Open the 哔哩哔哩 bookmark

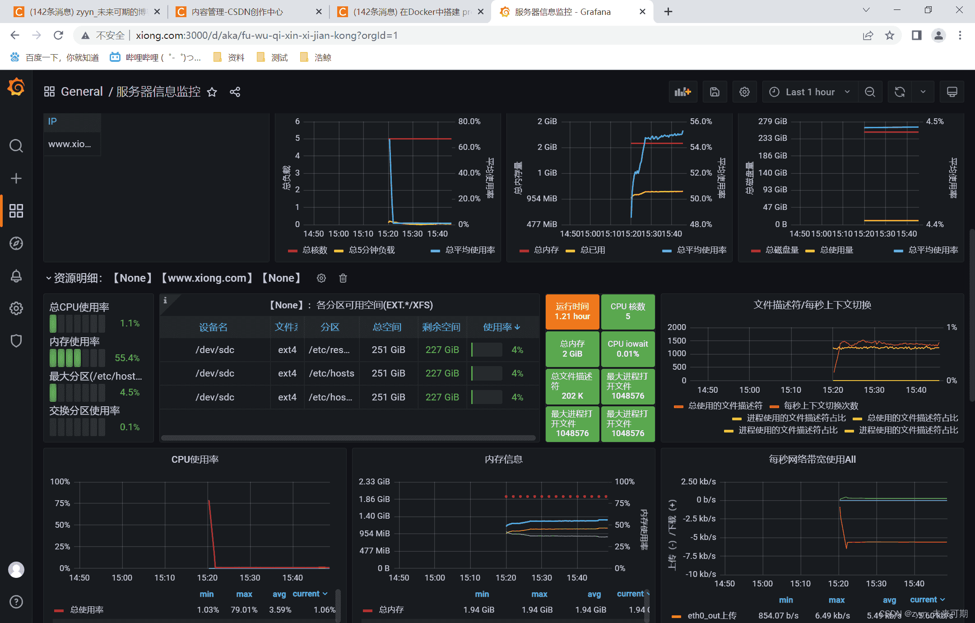[x=155, y=57]
